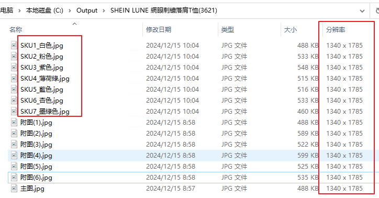Viewport: 379px width, 198px height.
Task: Click the JPG file icon of SKU7_墨绿色.jpg
Action: (x=14, y=111)
